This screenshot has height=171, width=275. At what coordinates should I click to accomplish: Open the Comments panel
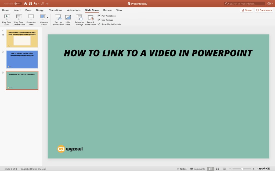(x=264, y=10)
